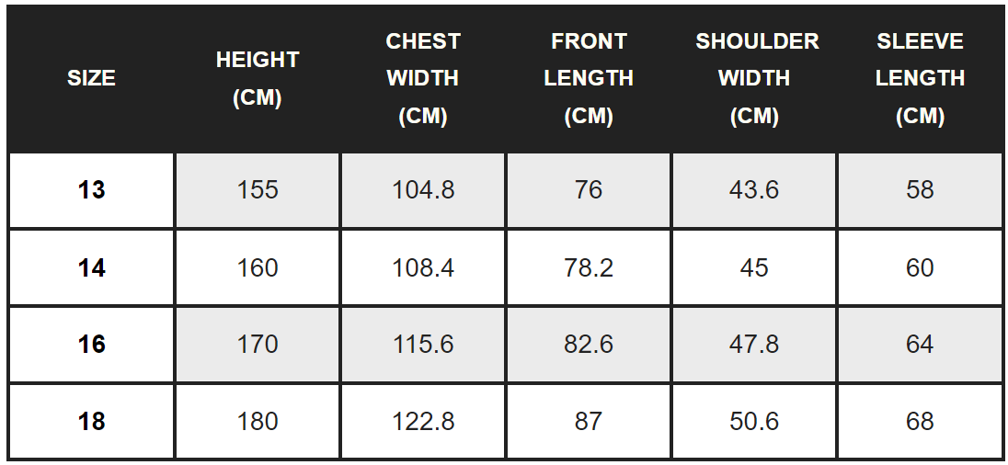Click the size 18 row label
The height and width of the screenshot is (465, 1008).
91,421
